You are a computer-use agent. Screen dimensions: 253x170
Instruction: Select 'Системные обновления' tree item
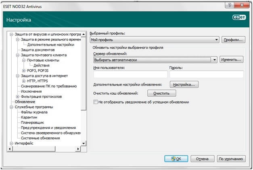pyautogui.click(x=40, y=138)
